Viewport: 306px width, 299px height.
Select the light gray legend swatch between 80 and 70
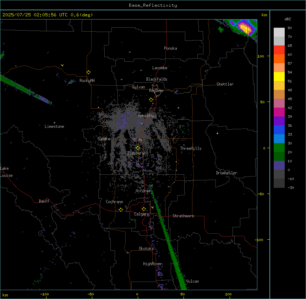(279, 32)
